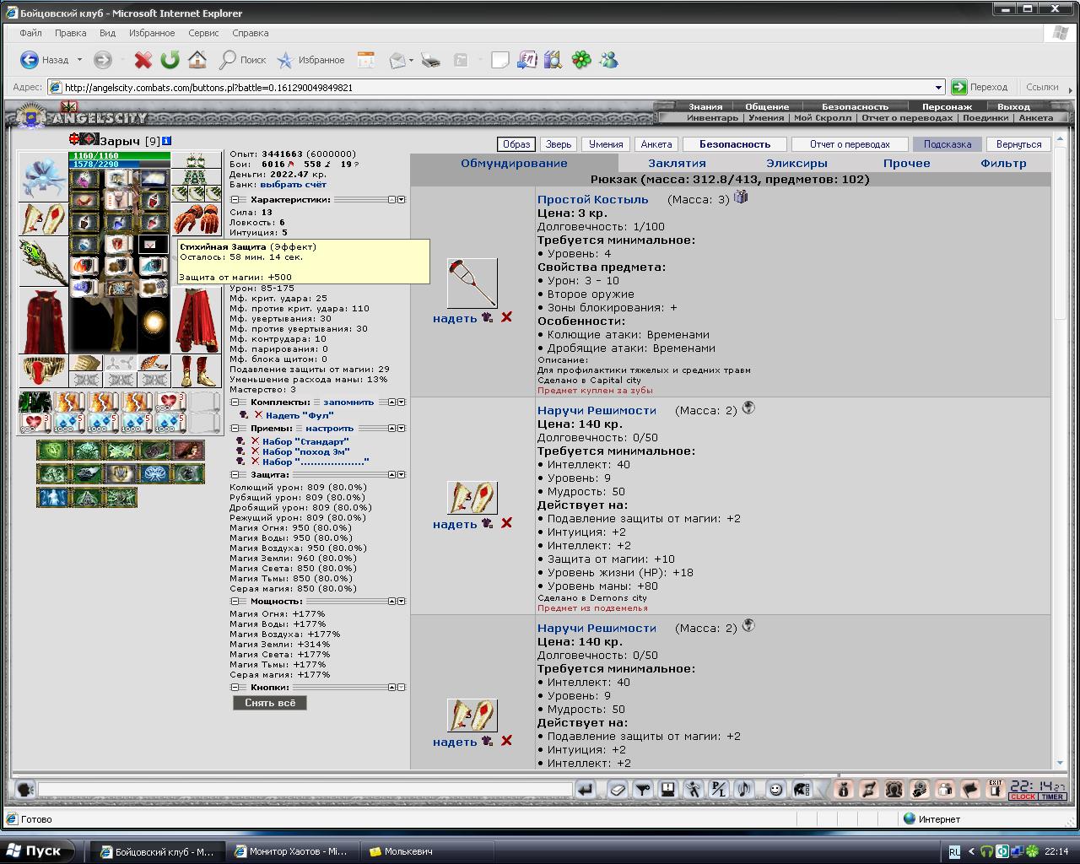Clear chat using the eraser icon
1080x864 pixels.
tap(618, 789)
